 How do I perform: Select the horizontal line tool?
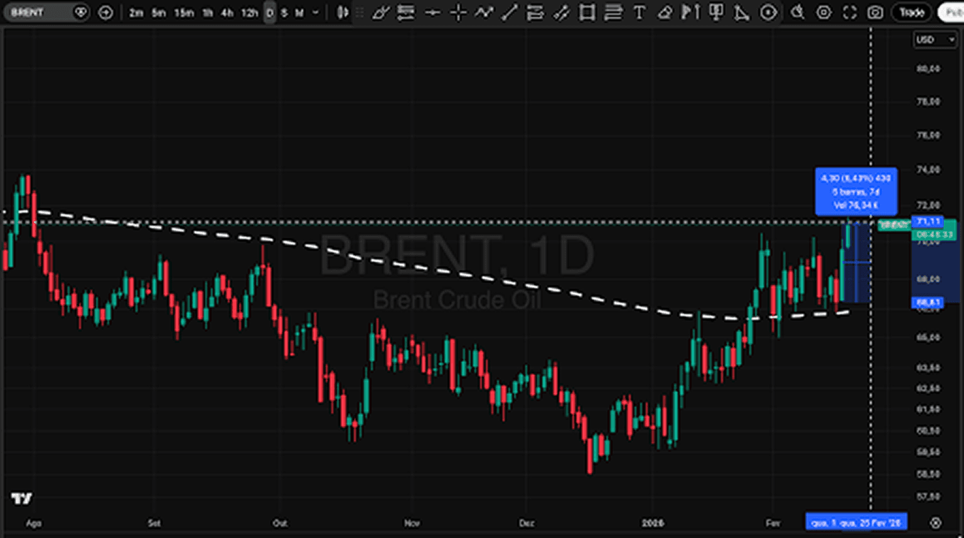432,13
